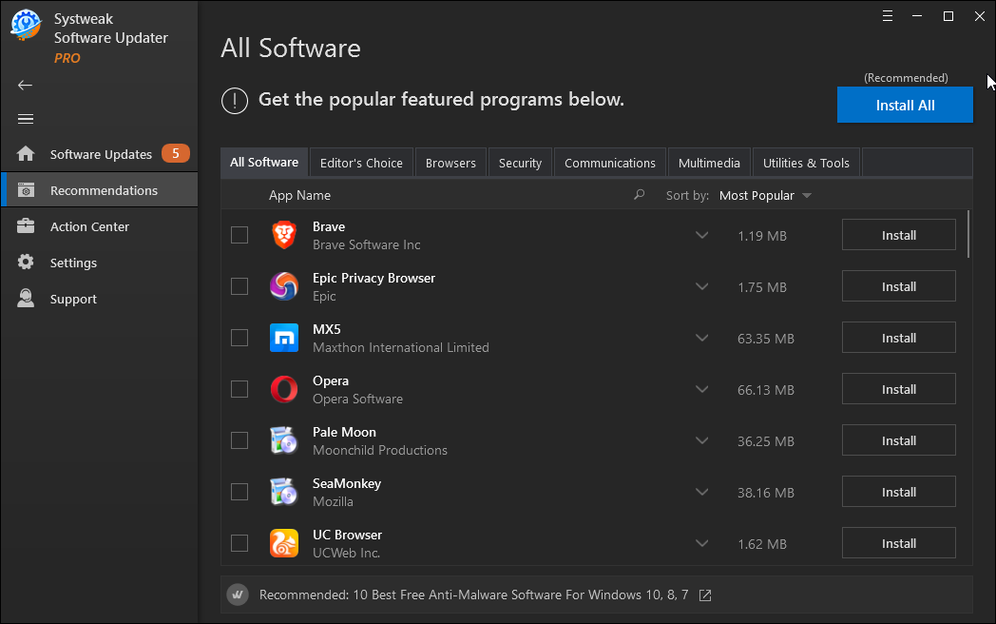This screenshot has height=624, width=996.
Task: Click the search magnifier icon
Action: [x=639, y=195]
